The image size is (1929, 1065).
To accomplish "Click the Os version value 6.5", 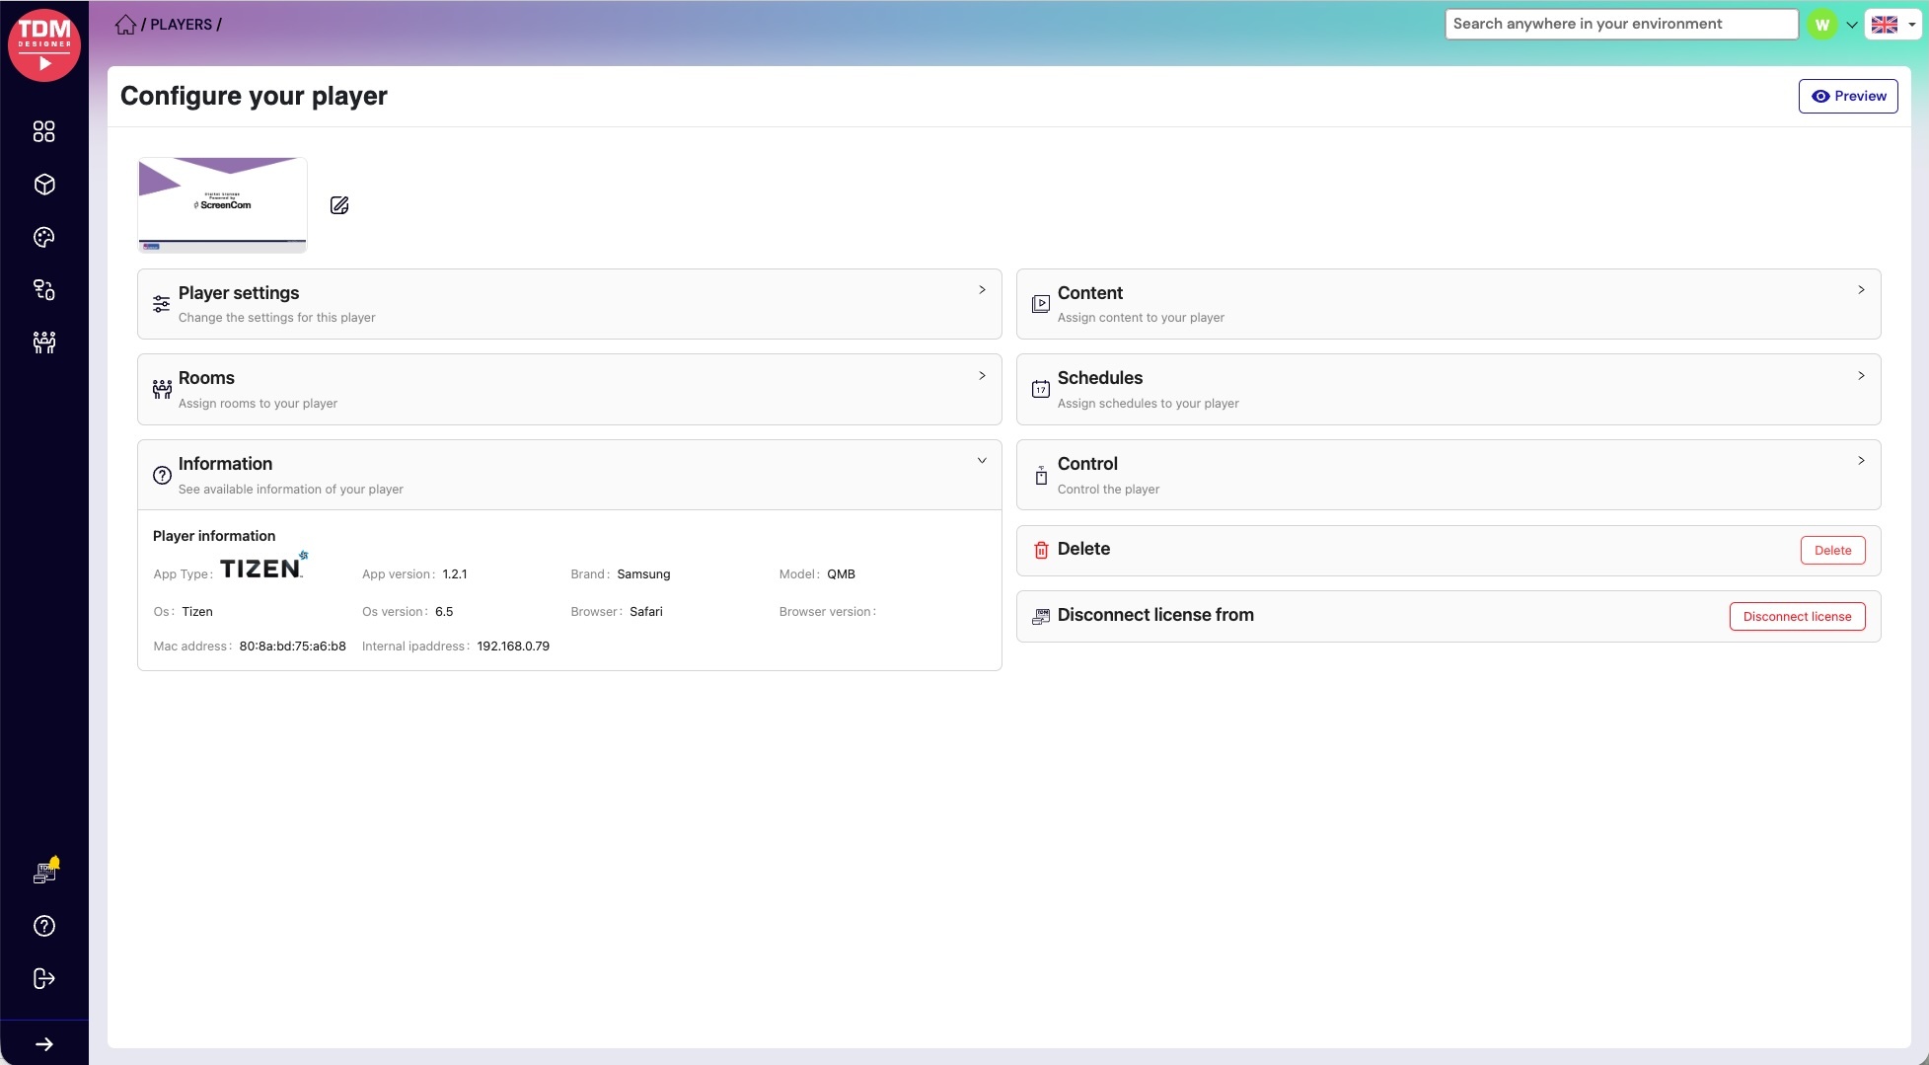I will (x=444, y=612).
